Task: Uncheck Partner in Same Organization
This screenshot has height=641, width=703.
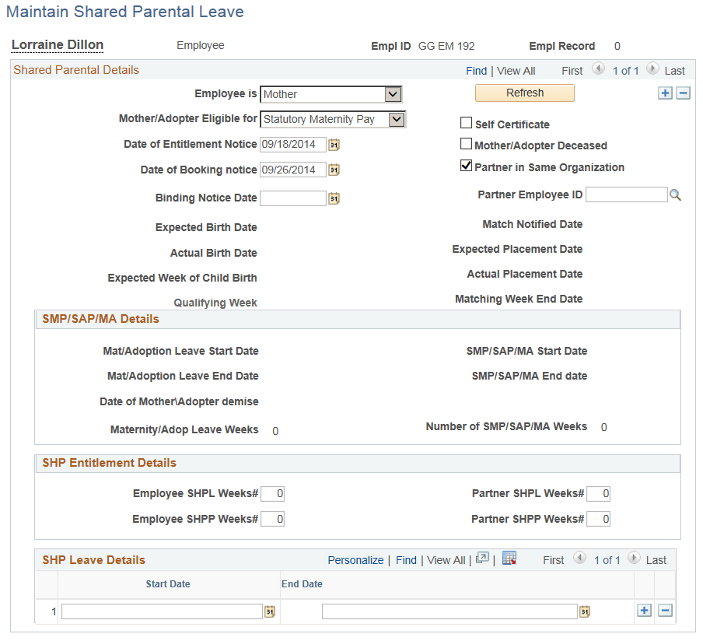Action: [x=467, y=166]
